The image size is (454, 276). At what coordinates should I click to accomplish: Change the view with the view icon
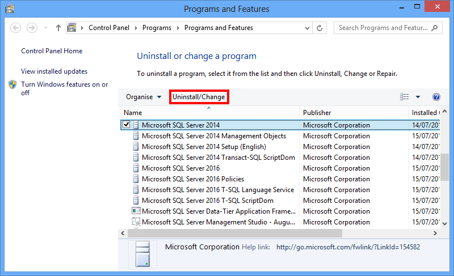tap(405, 97)
